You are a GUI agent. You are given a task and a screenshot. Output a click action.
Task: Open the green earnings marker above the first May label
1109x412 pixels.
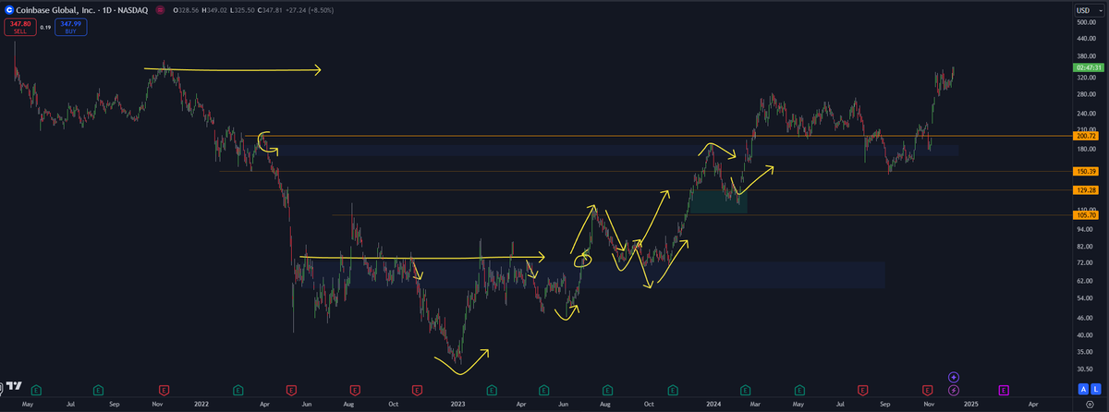[36, 390]
